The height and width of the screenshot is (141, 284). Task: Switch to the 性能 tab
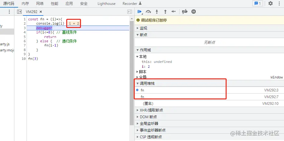coord(55,3)
